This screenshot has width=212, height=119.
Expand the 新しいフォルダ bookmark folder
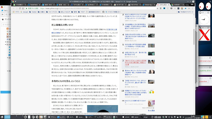tap(64, 12)
